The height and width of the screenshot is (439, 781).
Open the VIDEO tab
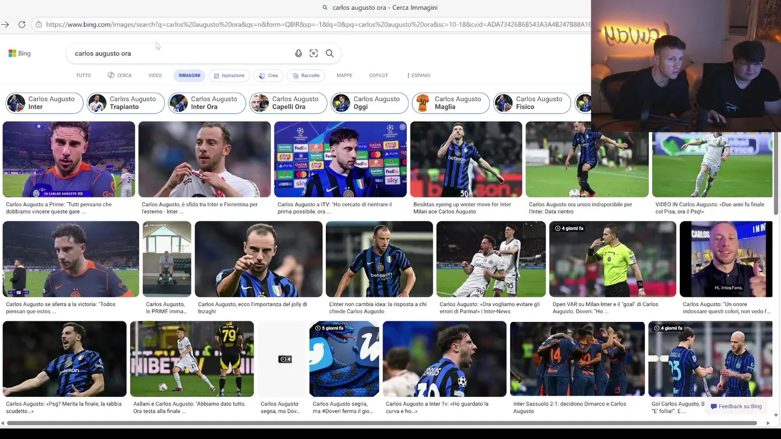coord(155,76)
